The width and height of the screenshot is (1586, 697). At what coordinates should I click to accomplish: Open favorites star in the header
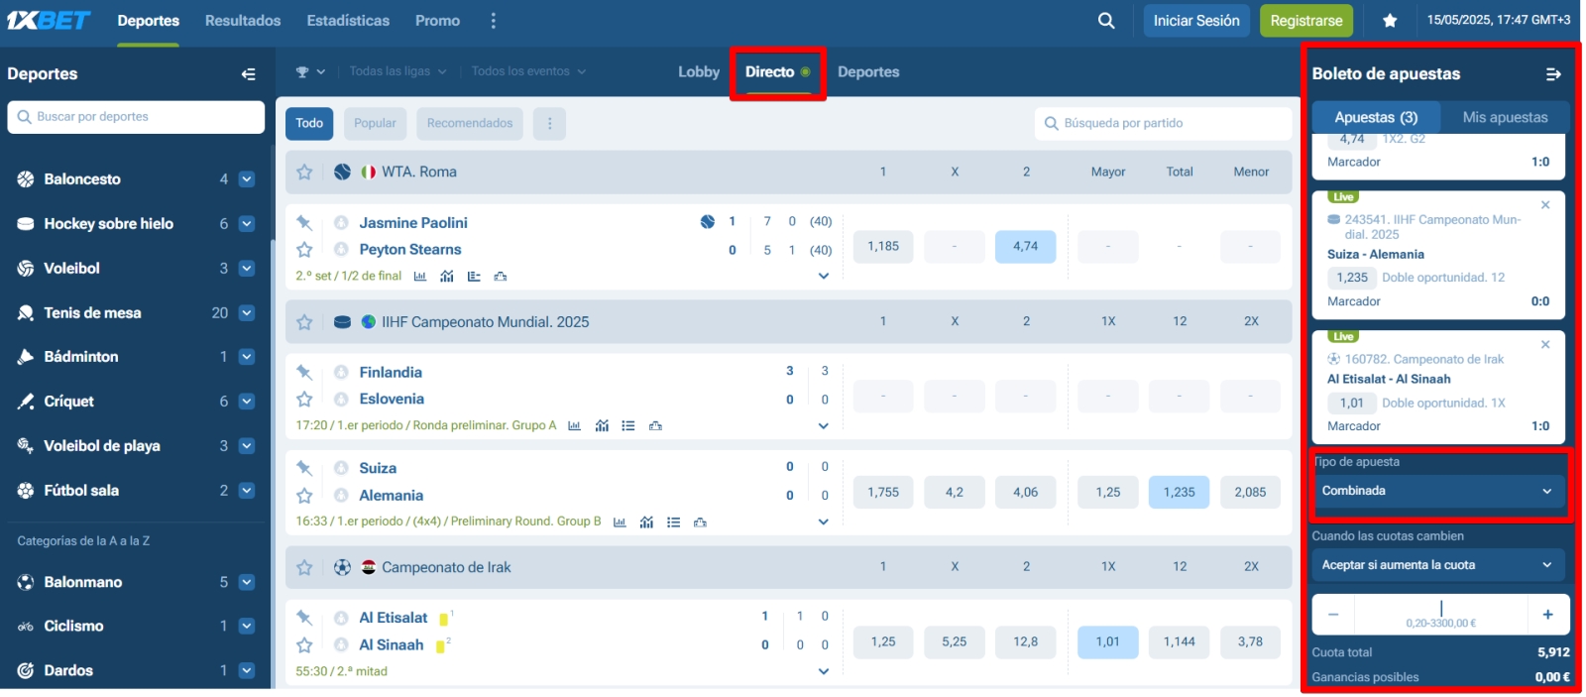[1390, 21]
